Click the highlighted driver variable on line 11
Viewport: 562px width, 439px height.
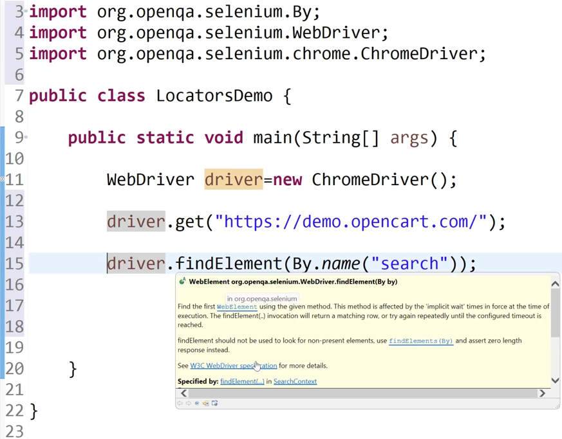click(233, 179)
